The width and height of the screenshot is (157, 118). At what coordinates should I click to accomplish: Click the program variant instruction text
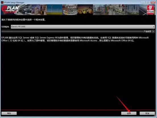point(23,20)
